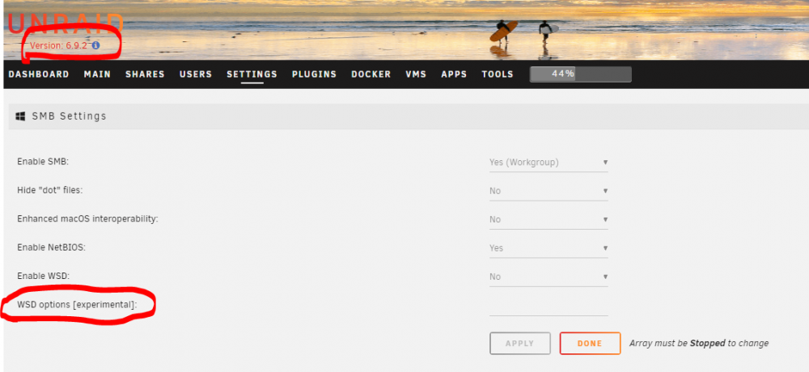Select the Settings tab
Image resolution: width=809 pixels, height=372 pixels.
pyautogui.click(x=252, y=74)
